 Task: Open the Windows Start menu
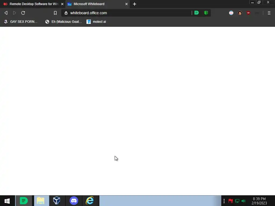point(7,201)
